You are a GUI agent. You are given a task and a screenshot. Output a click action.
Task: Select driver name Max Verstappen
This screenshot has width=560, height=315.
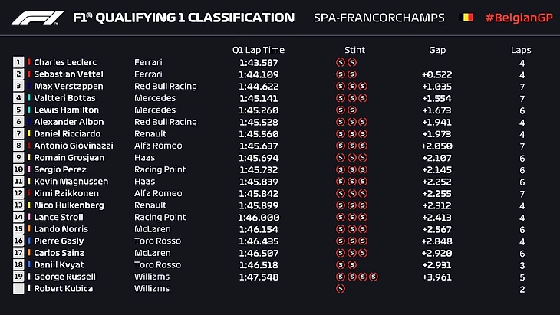64,86
